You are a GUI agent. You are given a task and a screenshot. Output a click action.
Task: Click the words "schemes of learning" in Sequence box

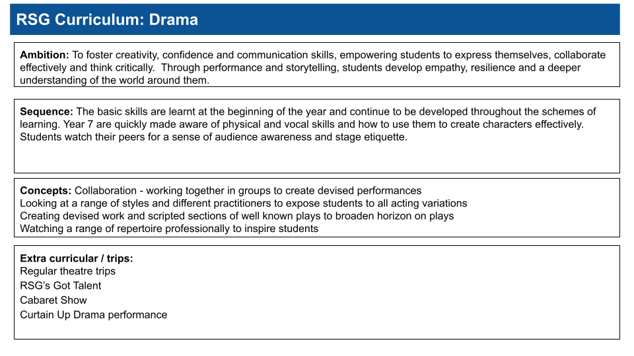tap(568, 111)
